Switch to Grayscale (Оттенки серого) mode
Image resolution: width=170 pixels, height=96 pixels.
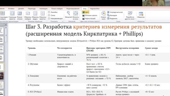tap(90, 15)
